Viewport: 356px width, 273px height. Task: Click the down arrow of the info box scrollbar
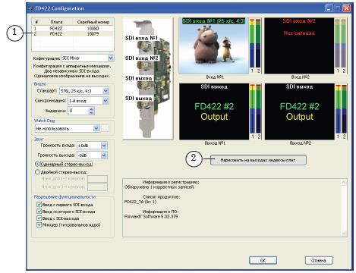(344, 234)
